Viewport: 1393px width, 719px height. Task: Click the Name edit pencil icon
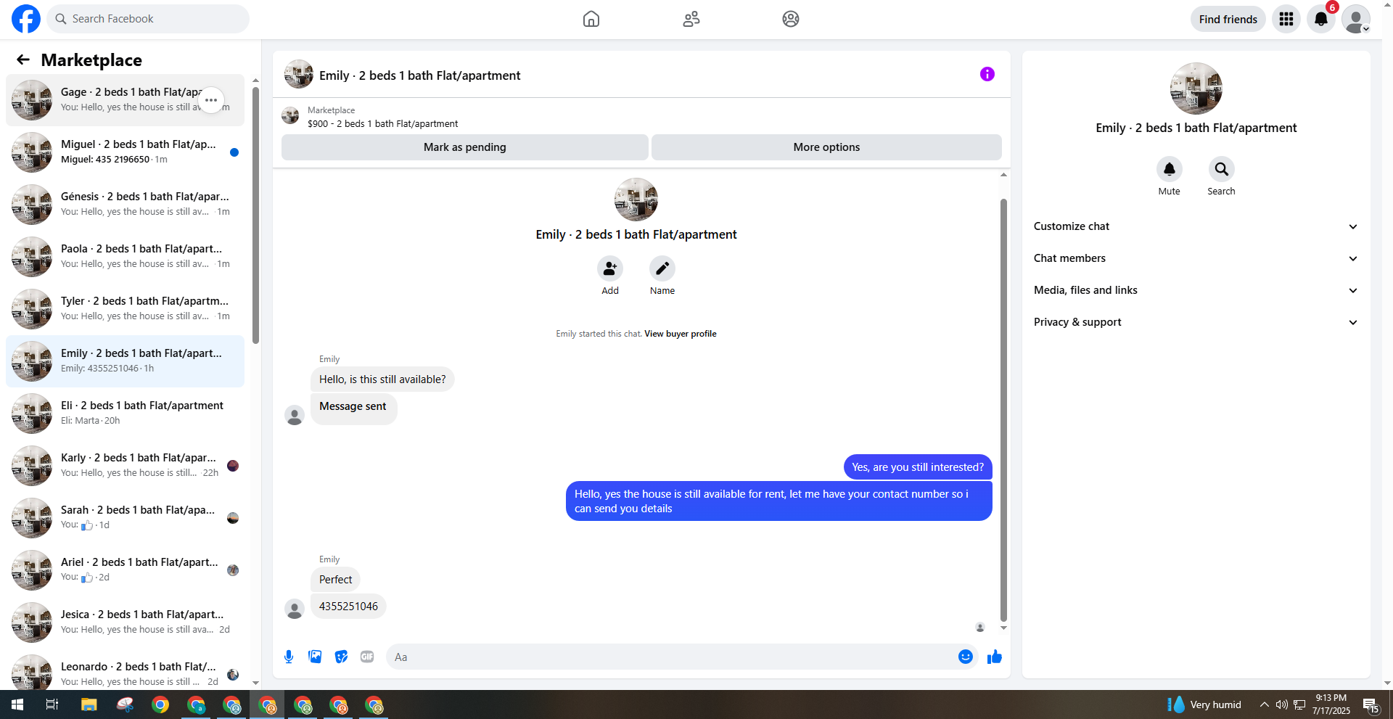tap(662, 268)
